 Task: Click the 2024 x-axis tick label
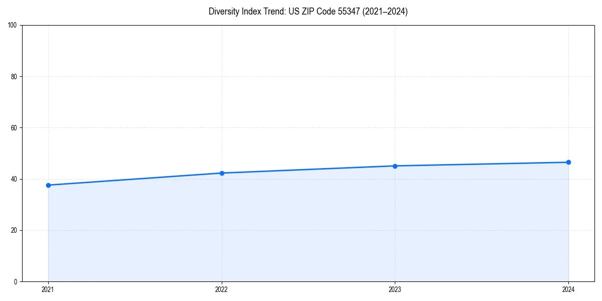[x=569, y=289]
